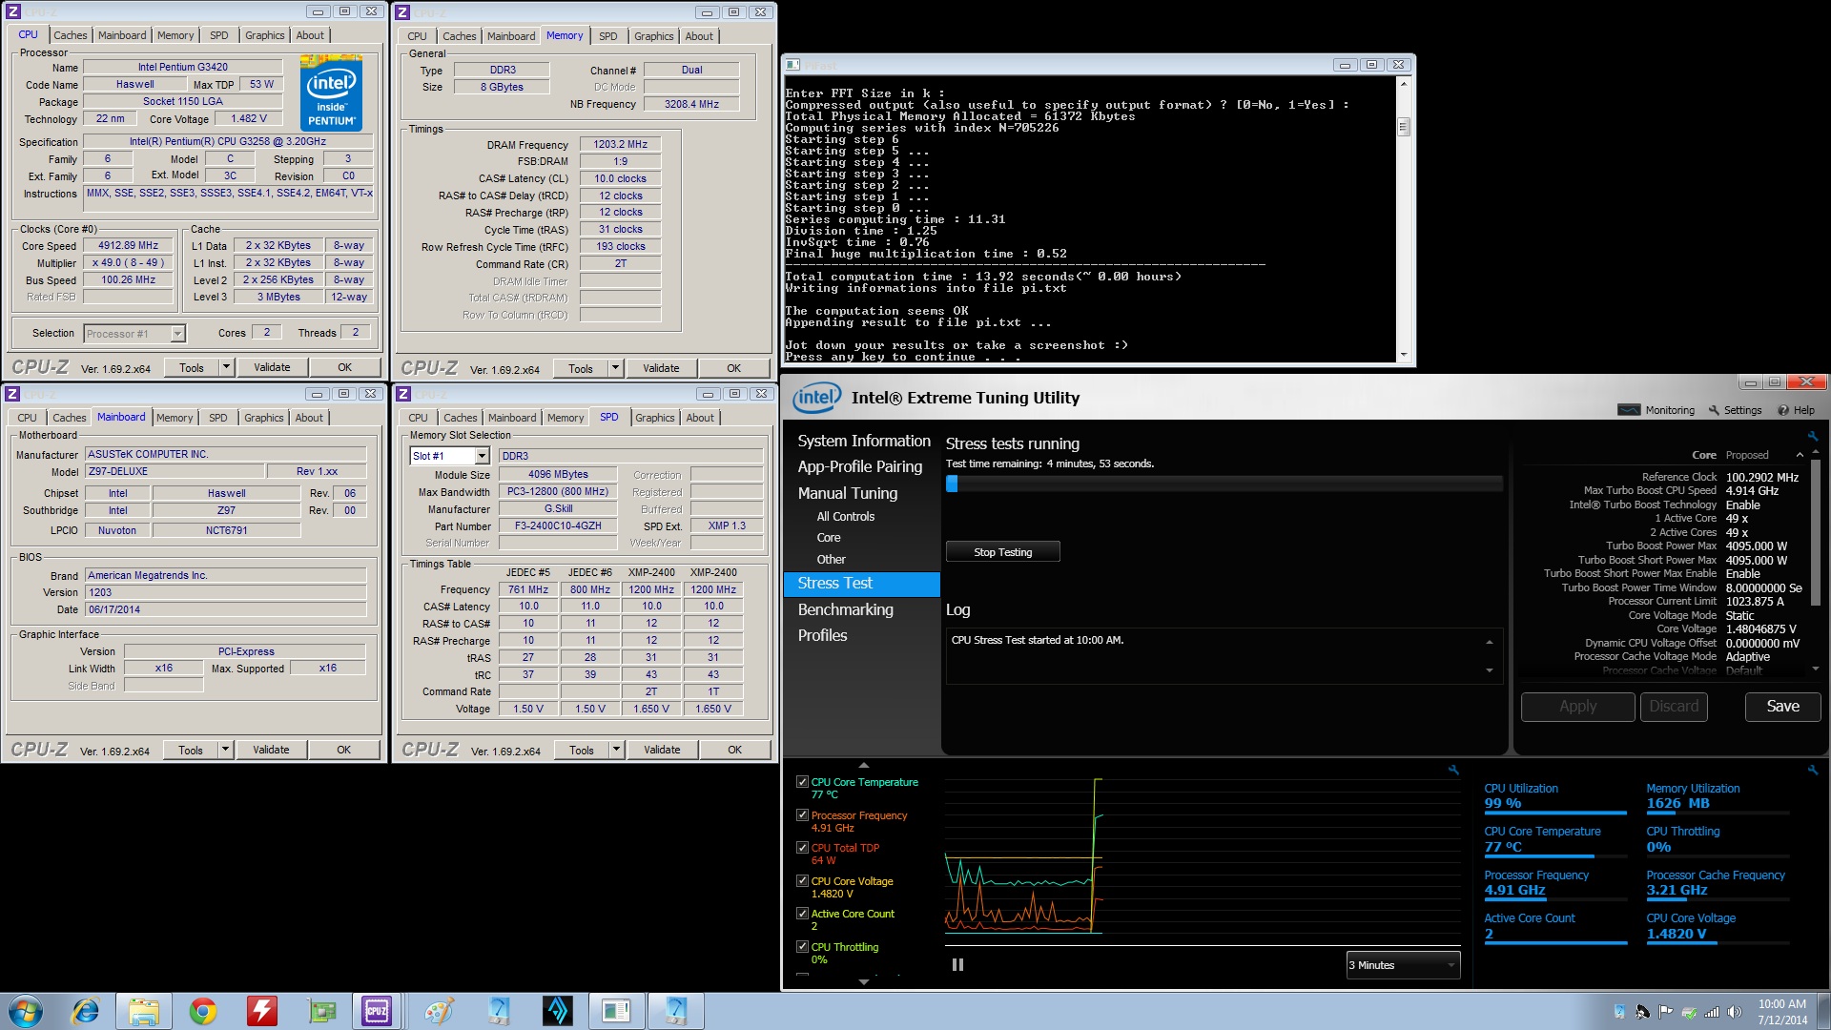
Task: Open App-Profile Pairing in XTU
Action: 859,466
